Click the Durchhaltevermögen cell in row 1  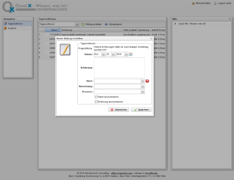tap(130, 35)
